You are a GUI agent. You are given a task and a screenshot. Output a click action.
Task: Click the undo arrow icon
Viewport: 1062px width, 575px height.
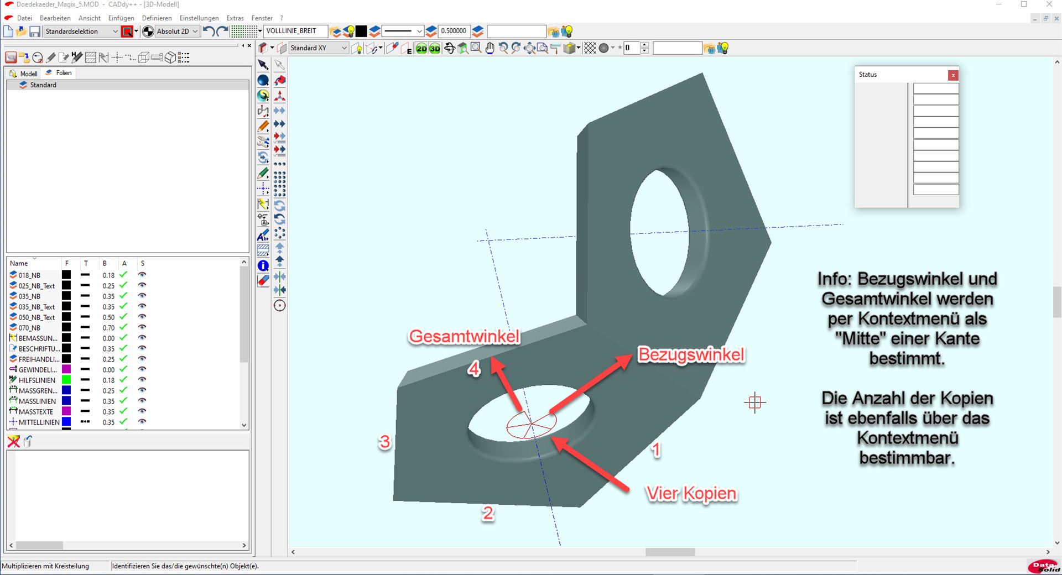point(209,32)
